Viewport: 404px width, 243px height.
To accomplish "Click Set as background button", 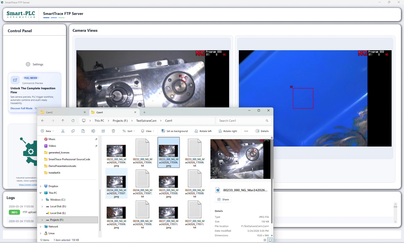I will [x=175, y=131].
